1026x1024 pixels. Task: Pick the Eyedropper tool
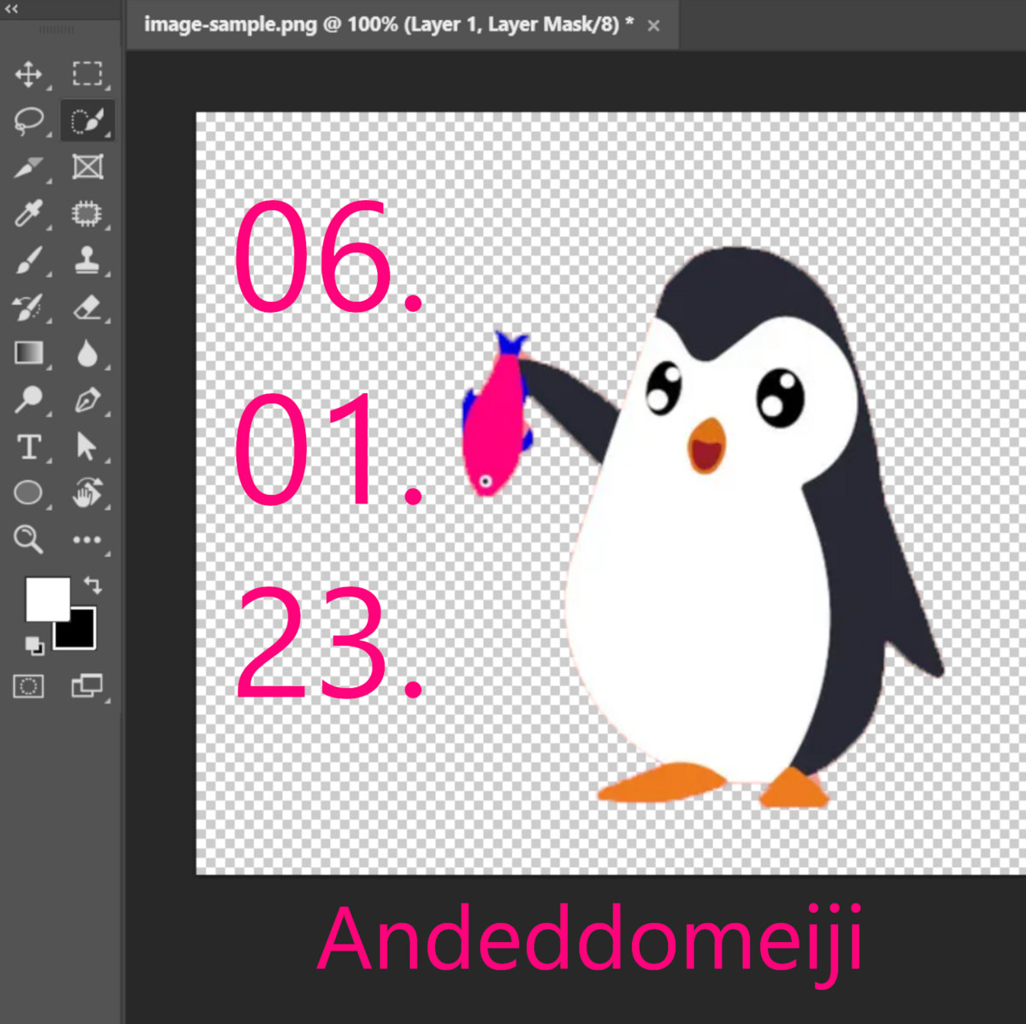click(x=28, y=213)
